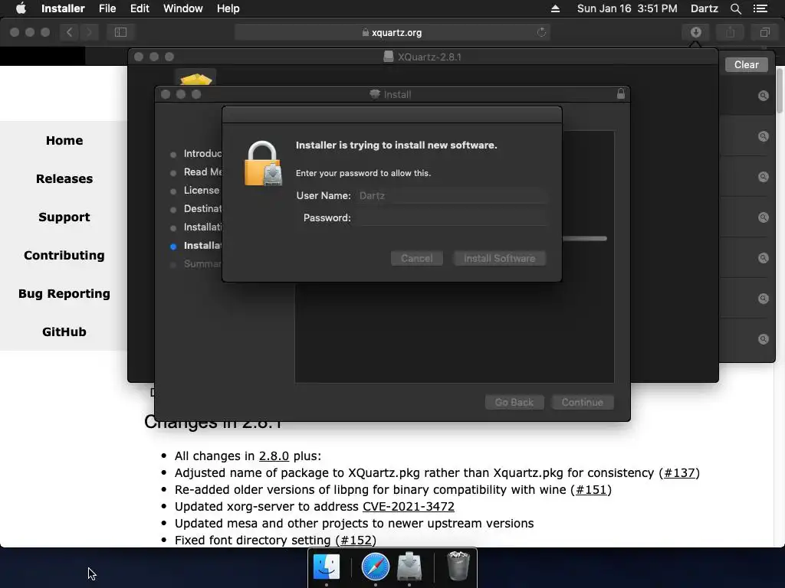Select the Summary step in installer sidebar
Viewport: 785px width, 588px height.
click(202, 264)
